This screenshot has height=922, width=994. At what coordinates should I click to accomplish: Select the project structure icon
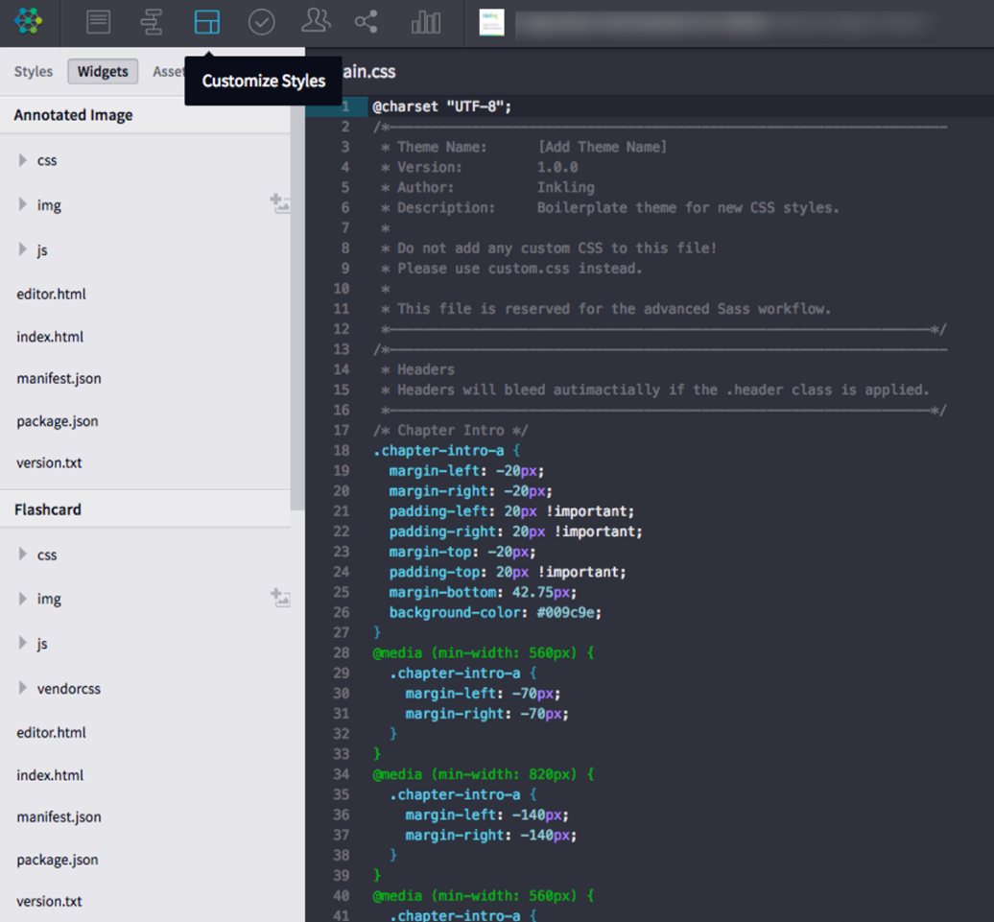coord(153,21)
